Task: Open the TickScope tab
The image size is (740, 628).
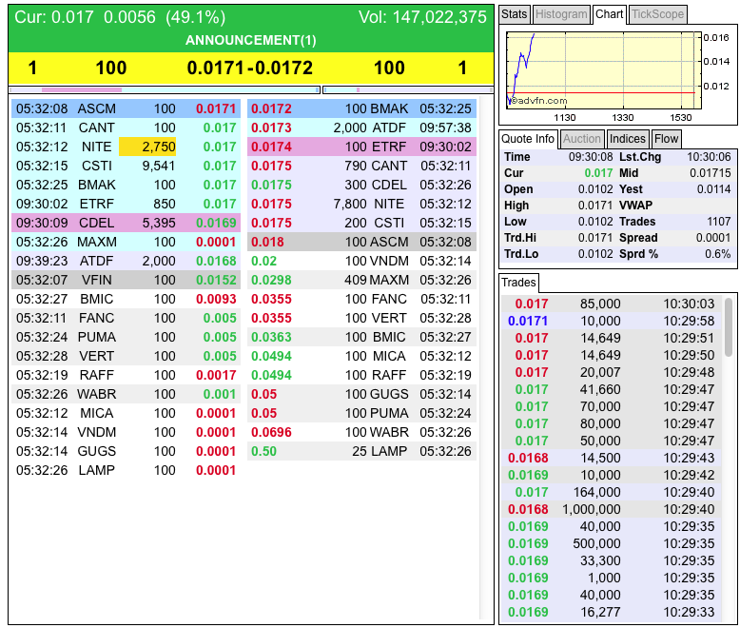Action: 657,14
